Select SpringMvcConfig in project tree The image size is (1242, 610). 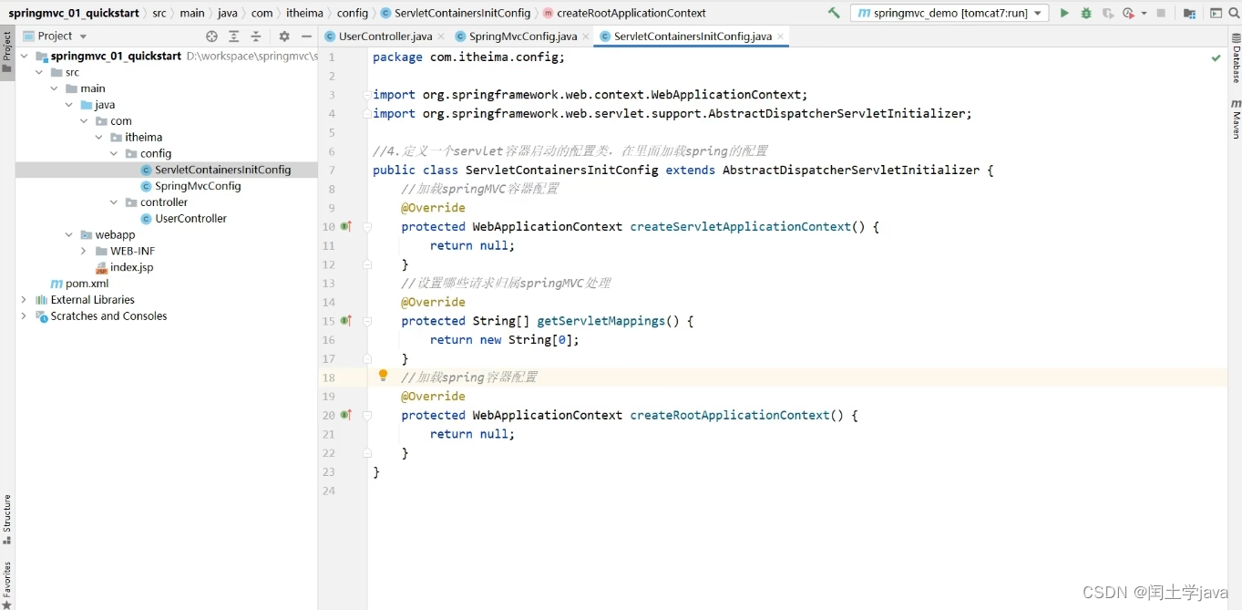click(198, 186)
